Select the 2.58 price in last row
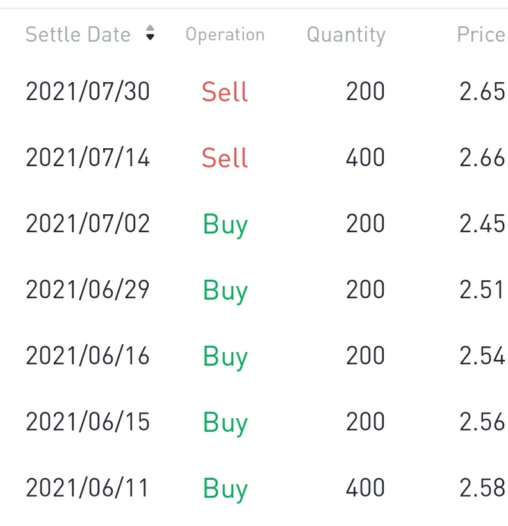Viewport: 508px width, 526px height. (482, 488)
